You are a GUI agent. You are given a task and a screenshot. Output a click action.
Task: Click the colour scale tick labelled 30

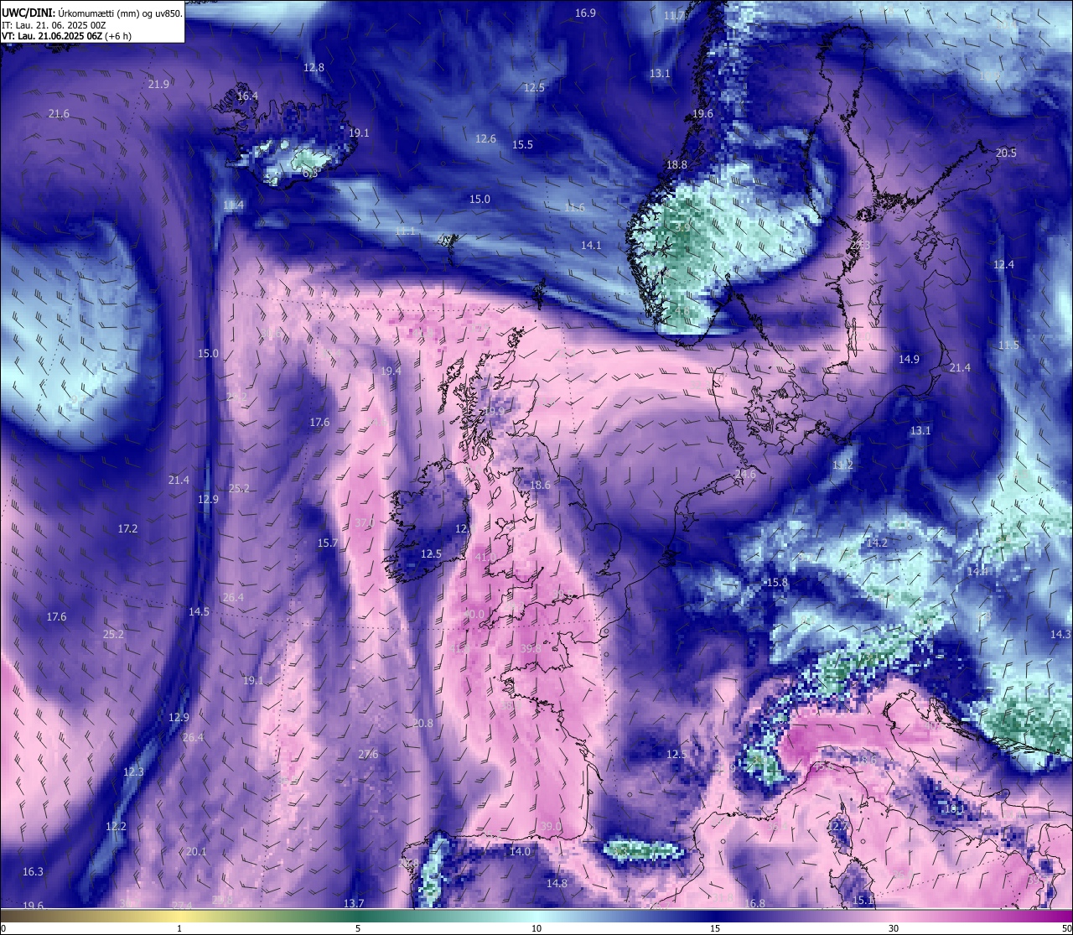click(894, 928)
